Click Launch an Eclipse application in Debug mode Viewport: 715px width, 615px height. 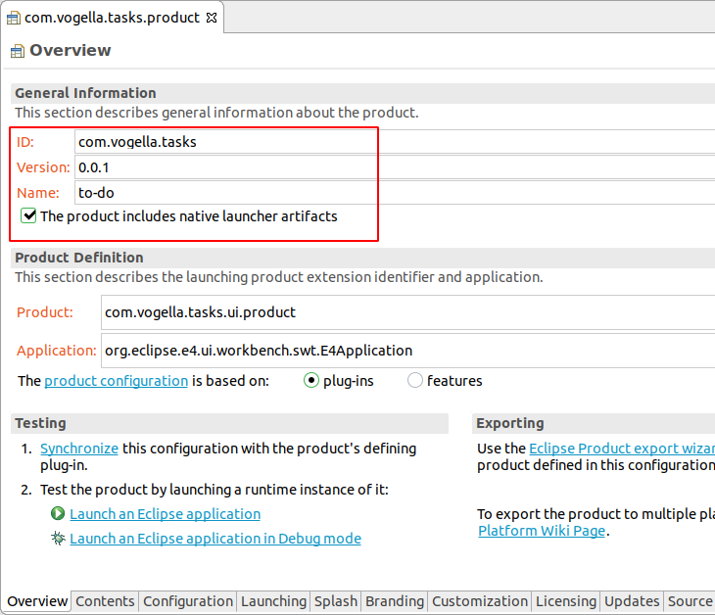tap(215, 539)
